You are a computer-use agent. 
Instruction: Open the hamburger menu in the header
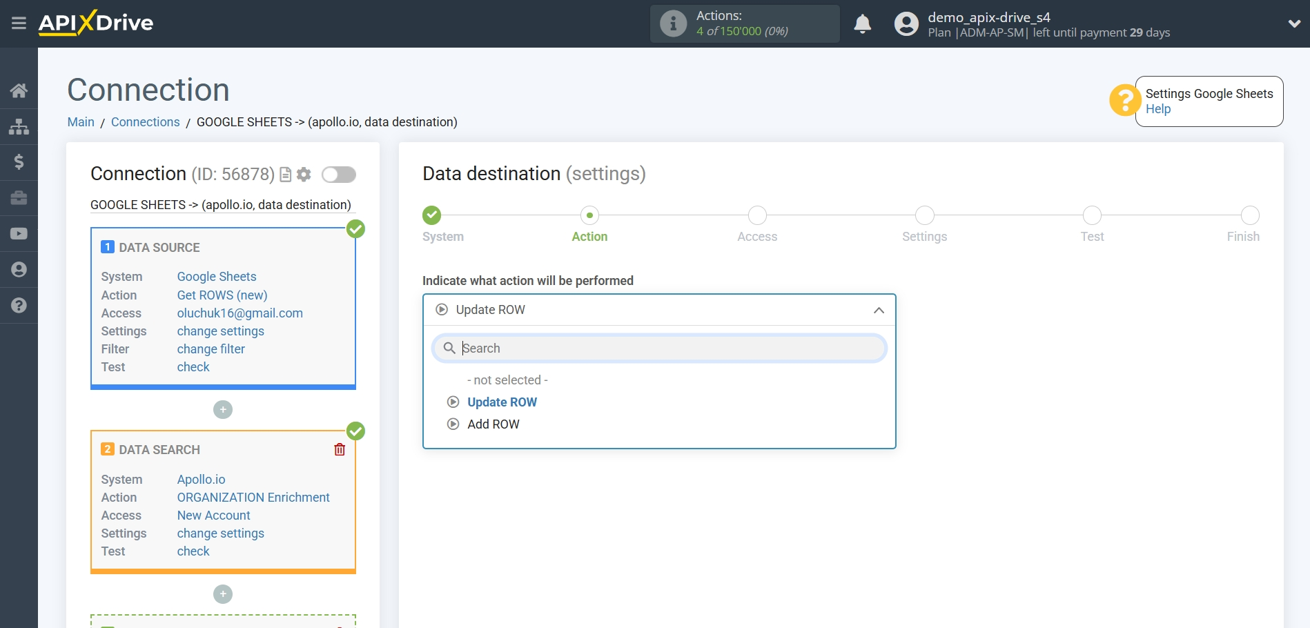[19, 23]
